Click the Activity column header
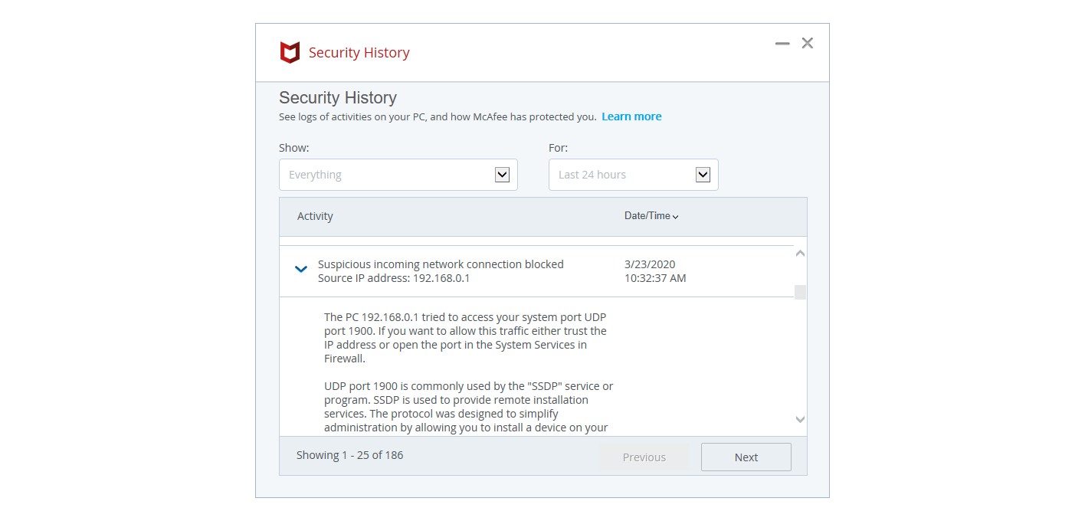 pyautogui.click(x=315, y=216)
